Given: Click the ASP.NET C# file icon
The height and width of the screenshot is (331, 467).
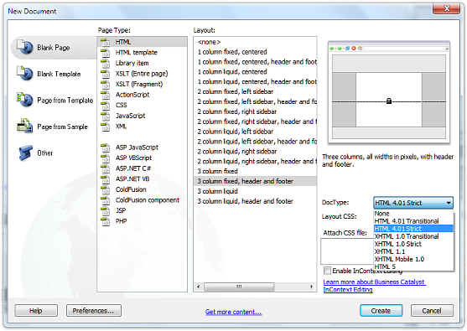Looking at the screenshot, I should point(105,168).
